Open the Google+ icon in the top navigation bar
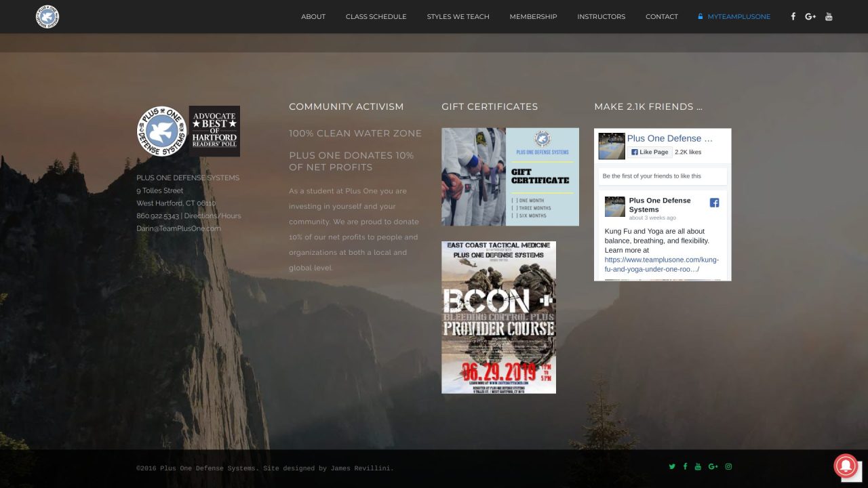The image size is (868, 488). [x=810, y=16]
